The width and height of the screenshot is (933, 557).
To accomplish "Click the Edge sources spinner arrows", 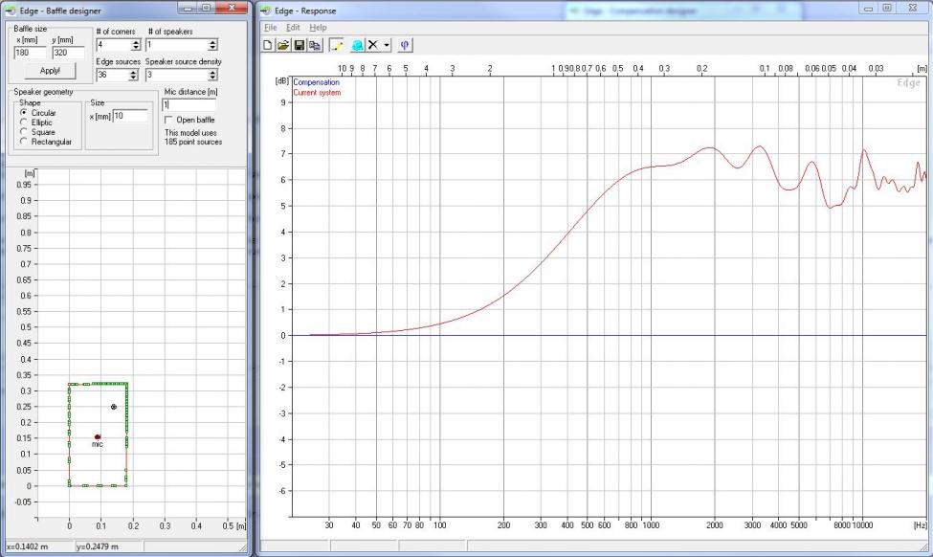I will [x=134, y=75].
